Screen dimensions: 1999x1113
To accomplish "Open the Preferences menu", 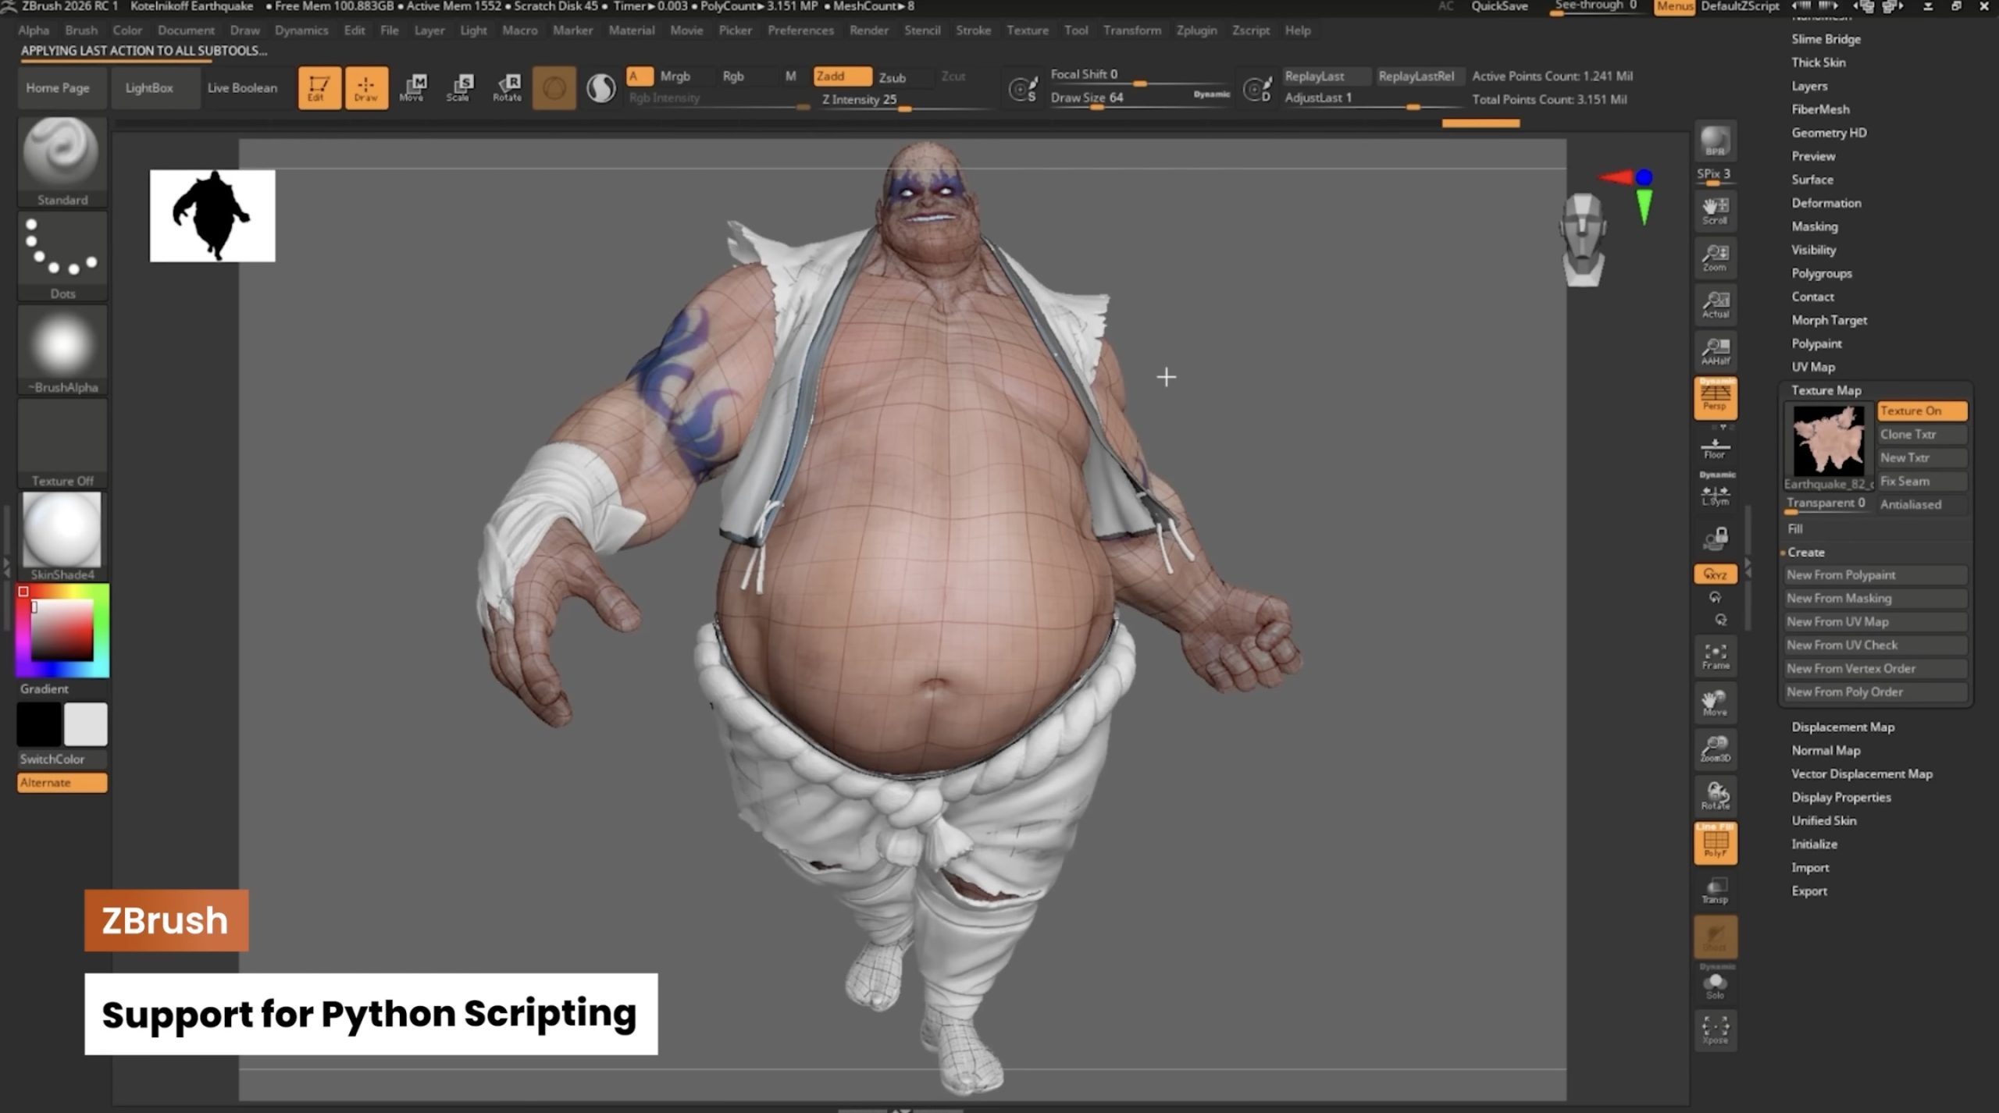I will tap(800, 30).
